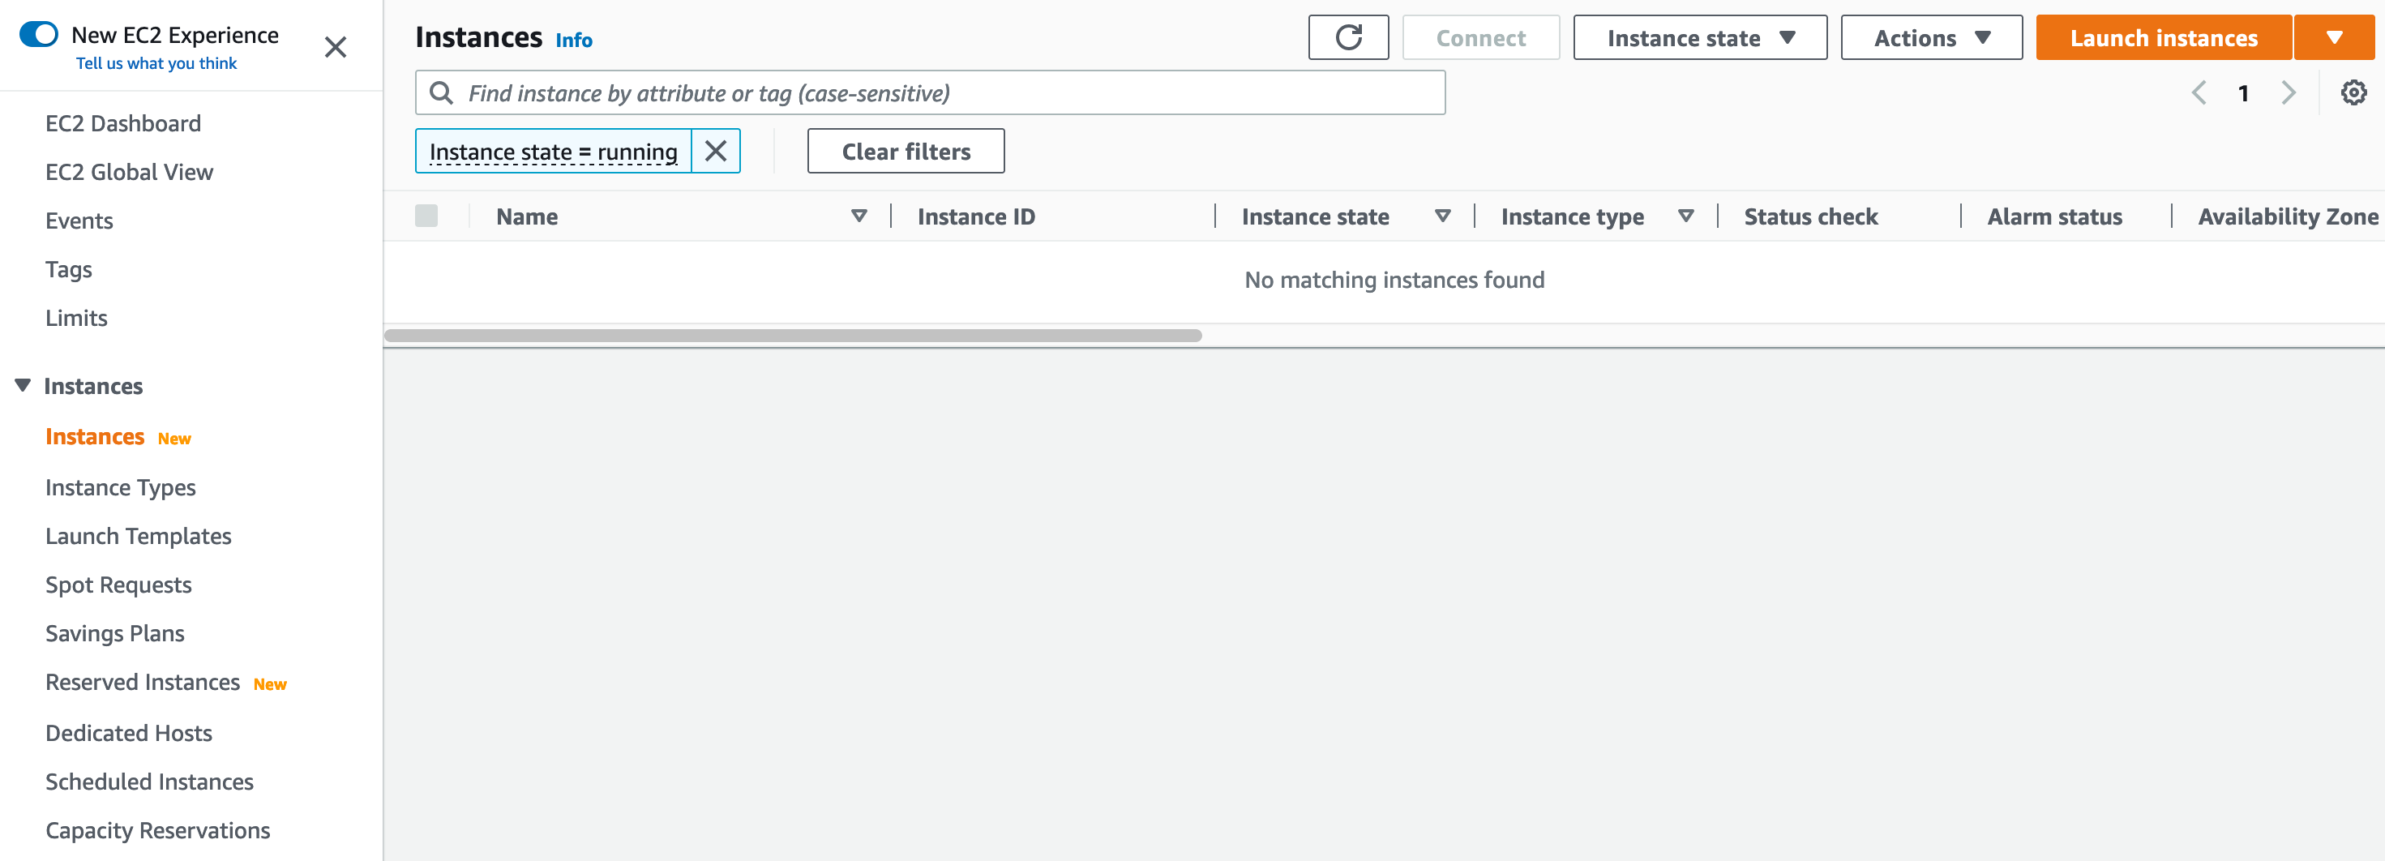Image resolution: width=2385 pixels, height=861 pixels.
Task: Open Capacity Reservations
Action: click(x=157, y=830)
